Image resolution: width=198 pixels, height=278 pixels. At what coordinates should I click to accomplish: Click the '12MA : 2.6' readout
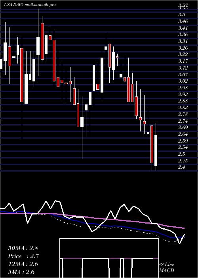(23, 264)
